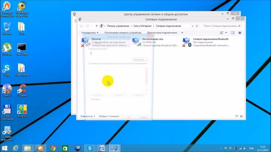Select the UltraISO desktop shortcut
The width and height of the screenshot is (271, 152).
click(x=7, y=90)
